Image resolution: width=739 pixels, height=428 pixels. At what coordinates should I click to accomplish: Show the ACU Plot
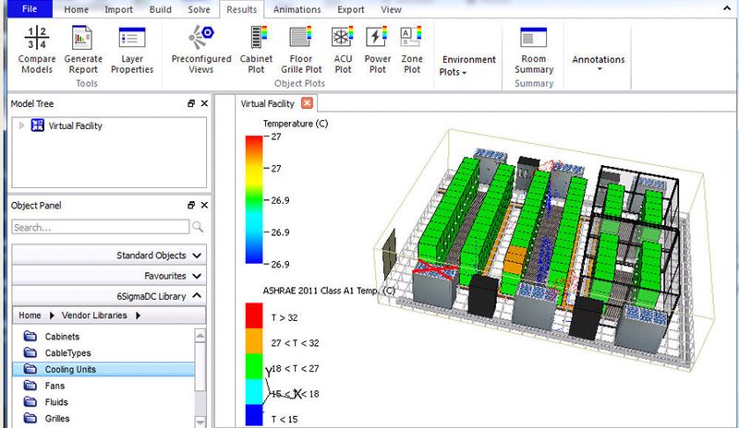tap(343, 50)
